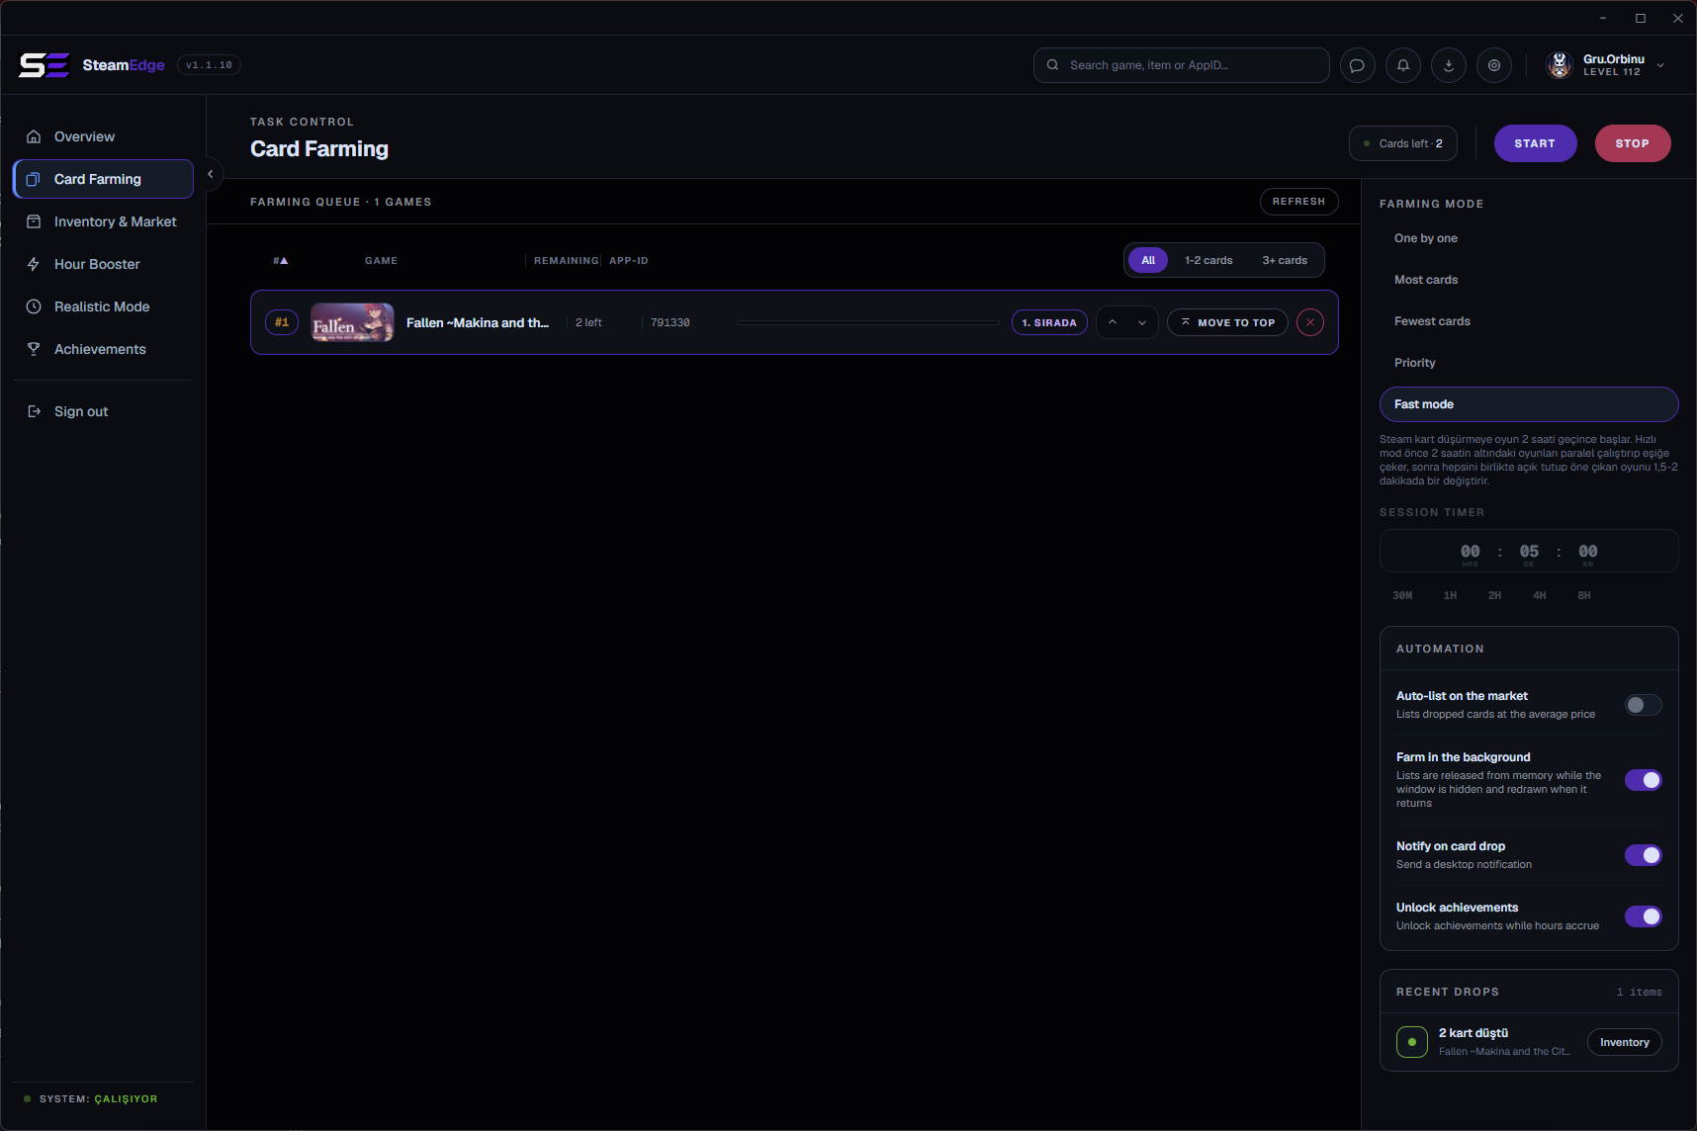This screenshot has width=1697, height=1131.
Task: Click the SteamEdge logo icon
Action: click(44, 65)
